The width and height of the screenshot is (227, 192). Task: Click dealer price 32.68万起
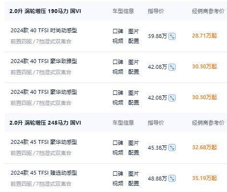[204, 147]
